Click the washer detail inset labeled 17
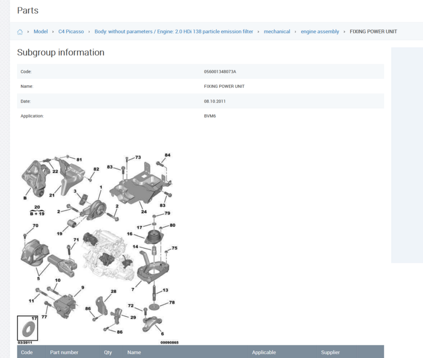 tap(27, 328)
